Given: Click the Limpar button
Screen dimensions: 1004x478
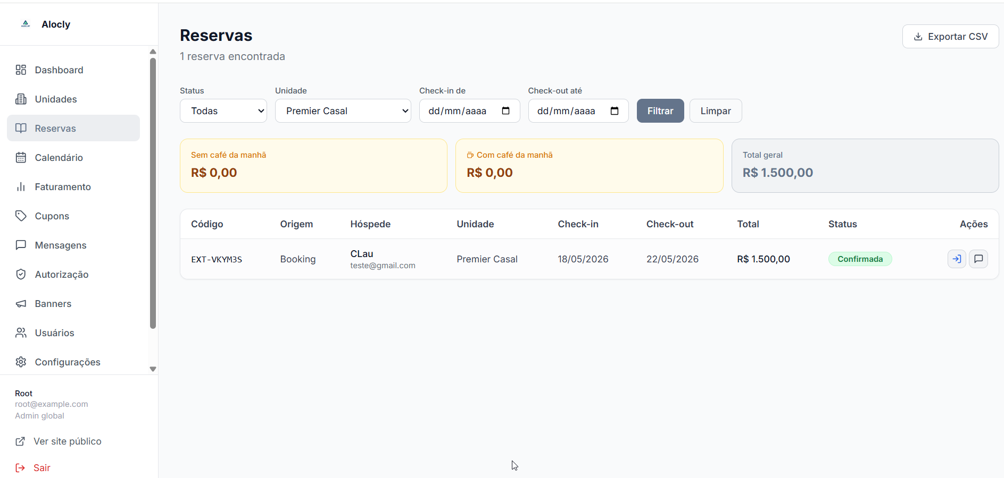Looking at the screenshot, I should [716, 110].
